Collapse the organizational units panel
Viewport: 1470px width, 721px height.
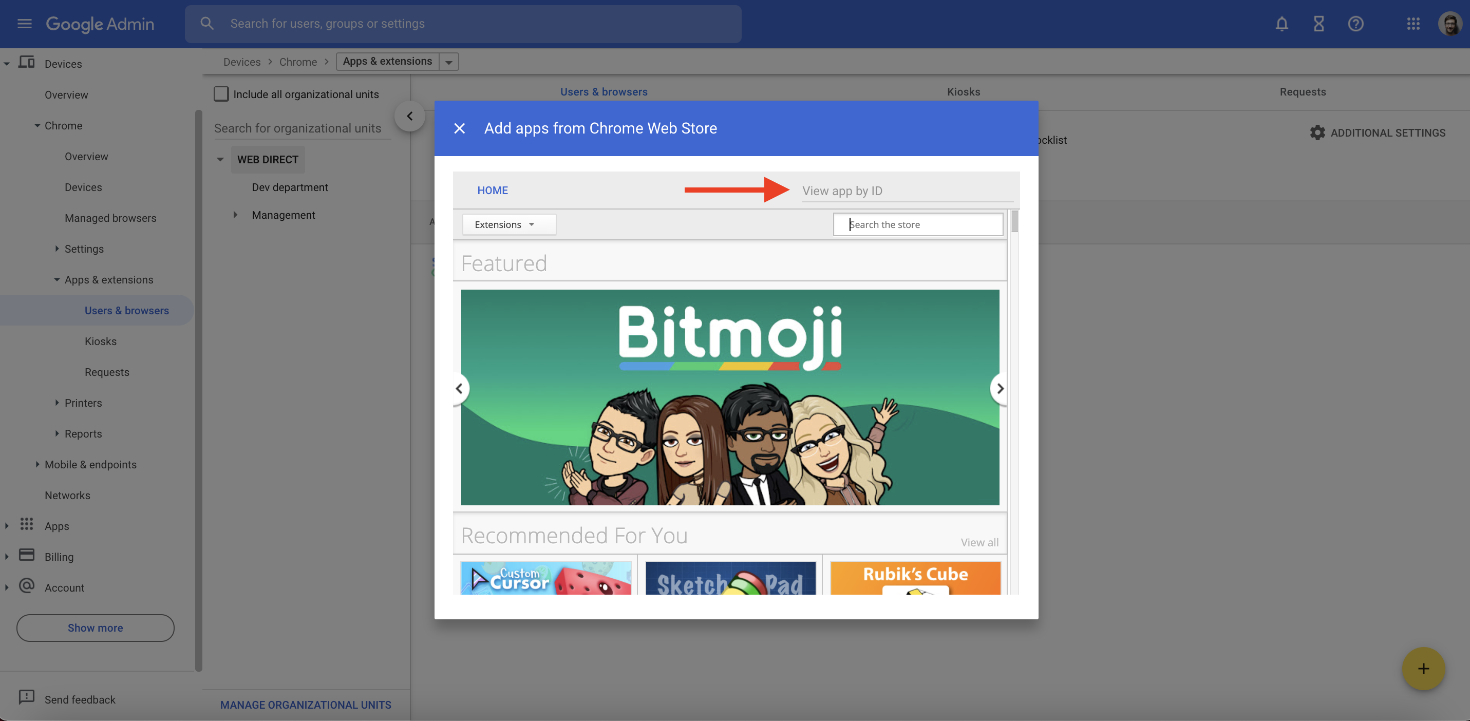(409, 117)
